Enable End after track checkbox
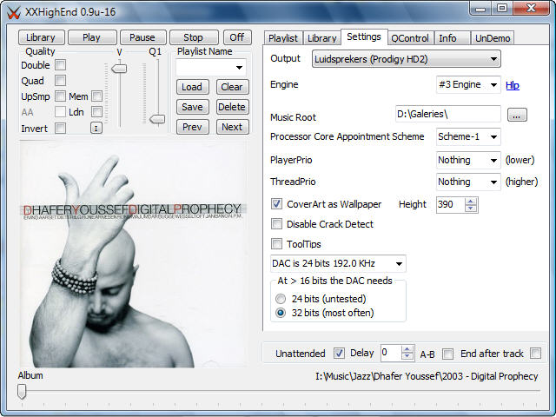 [x=535, y=354]
